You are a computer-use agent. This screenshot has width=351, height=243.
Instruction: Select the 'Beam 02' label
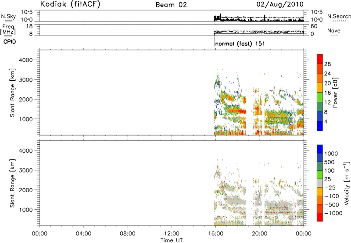point(171,5)
